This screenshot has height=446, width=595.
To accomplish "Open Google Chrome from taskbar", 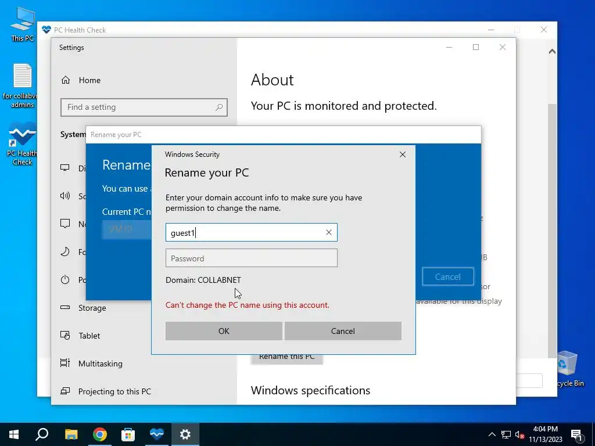I will click(x=99, y=434).
